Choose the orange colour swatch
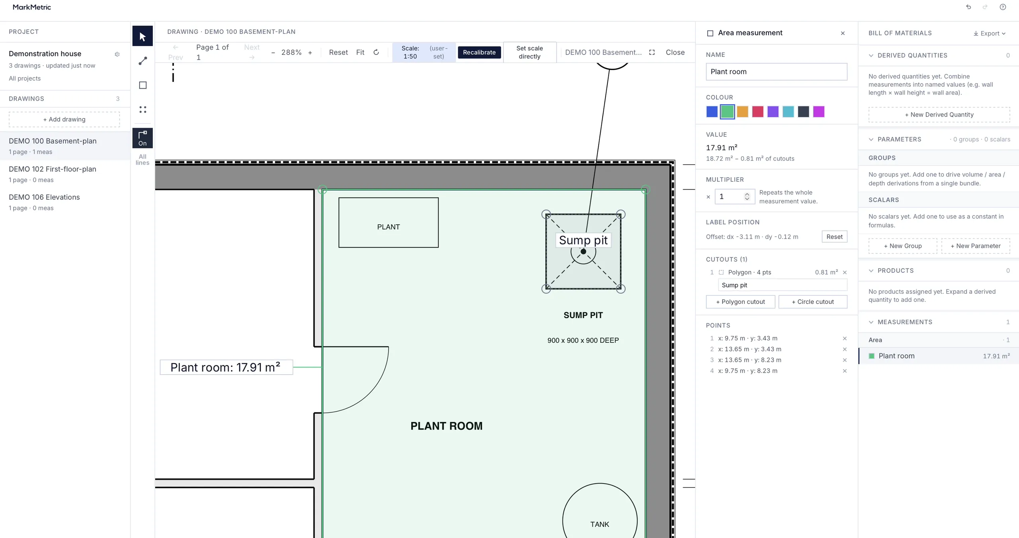This screenshot has height=538, width=1019. pyautogui.click(x=742, y=112)
